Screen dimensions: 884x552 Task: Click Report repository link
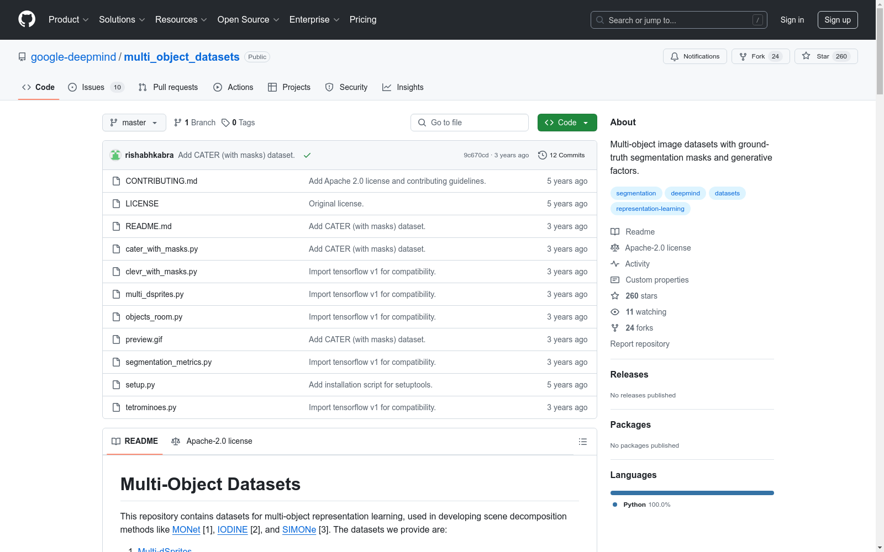click(x=640, y=344)
